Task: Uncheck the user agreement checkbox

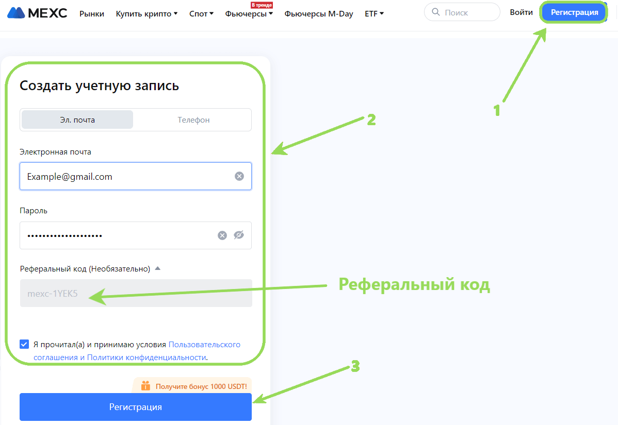Action: 24,344
